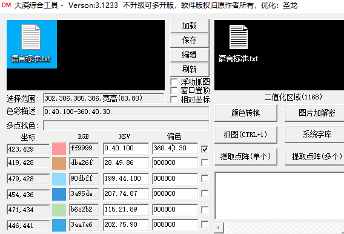Open 系统字库 button
This screenshot has width=344, height=234.
pos(316,135)
